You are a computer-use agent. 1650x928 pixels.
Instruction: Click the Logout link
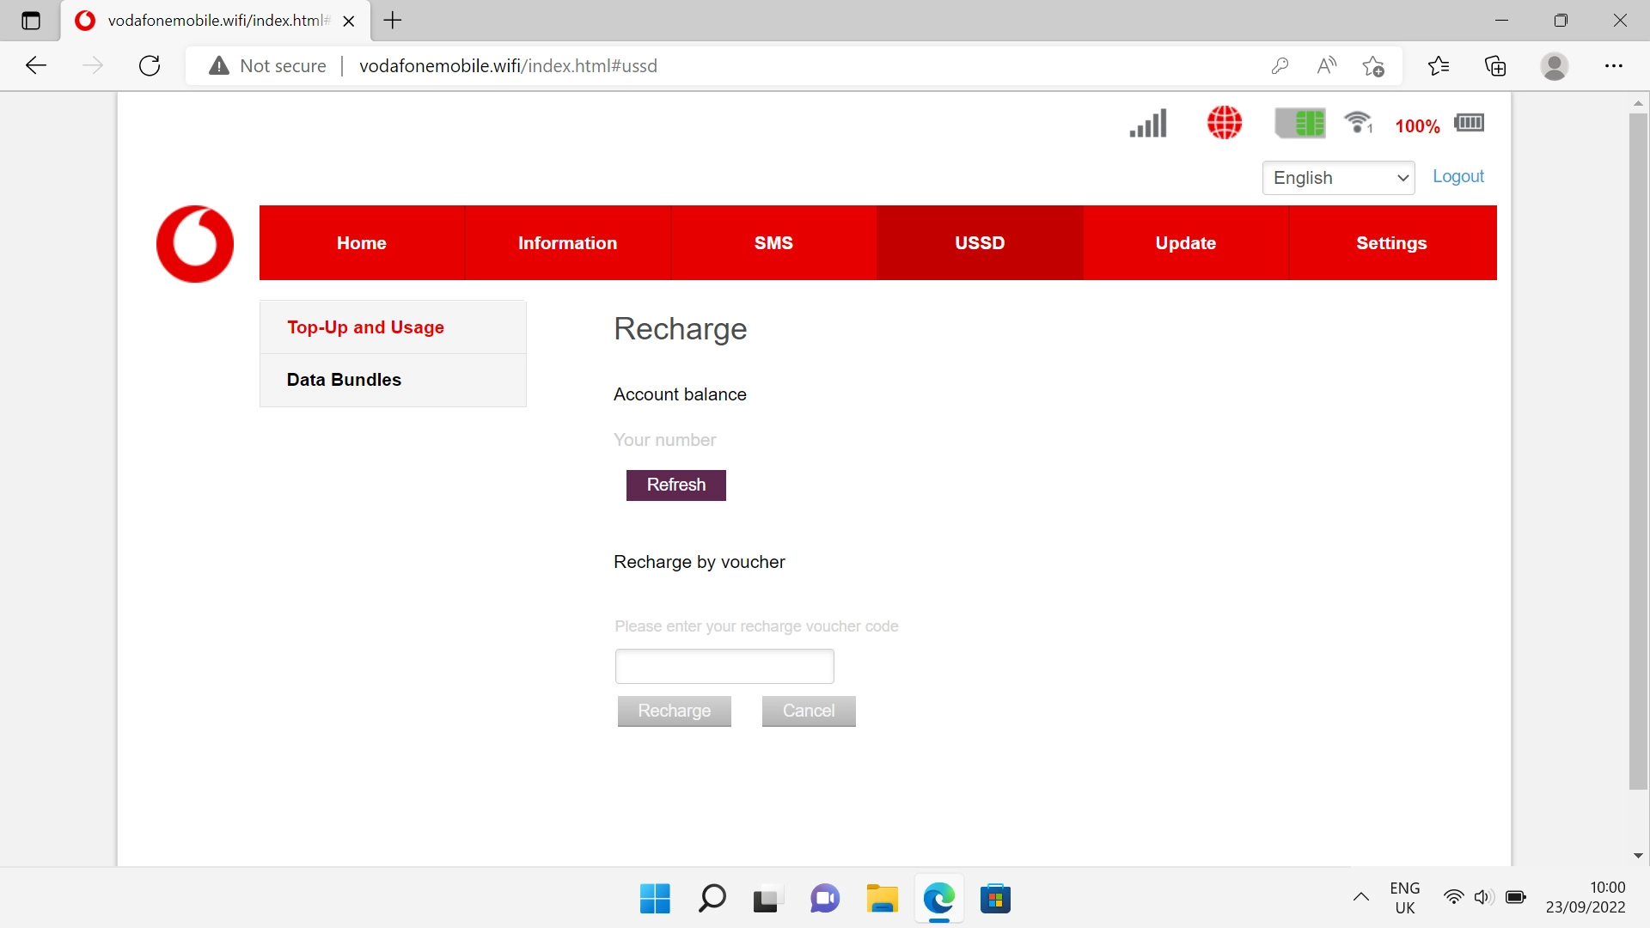[x=1457, y=176]
